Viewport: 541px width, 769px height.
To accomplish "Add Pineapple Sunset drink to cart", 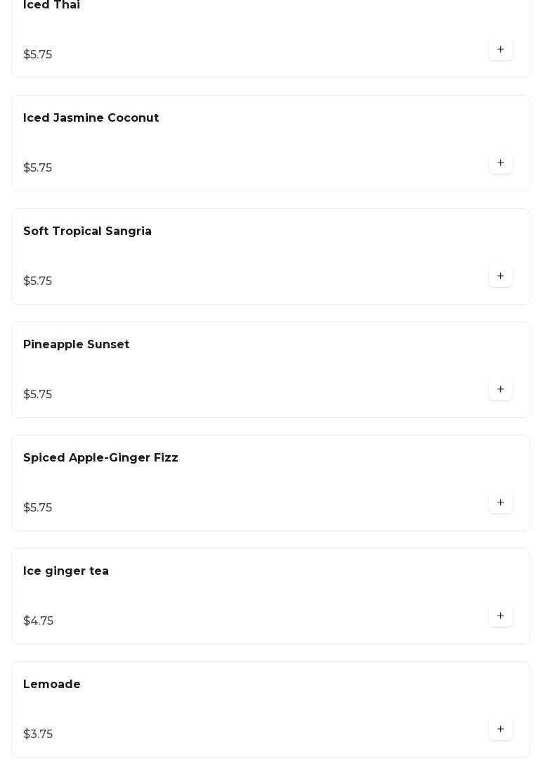I will coord(500,390).
